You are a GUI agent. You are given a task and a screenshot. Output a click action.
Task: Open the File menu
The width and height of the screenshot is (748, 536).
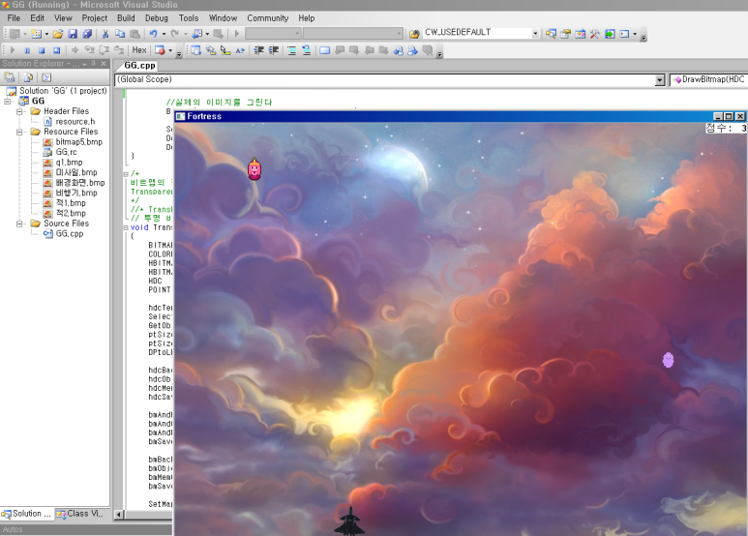coord(14,18)
